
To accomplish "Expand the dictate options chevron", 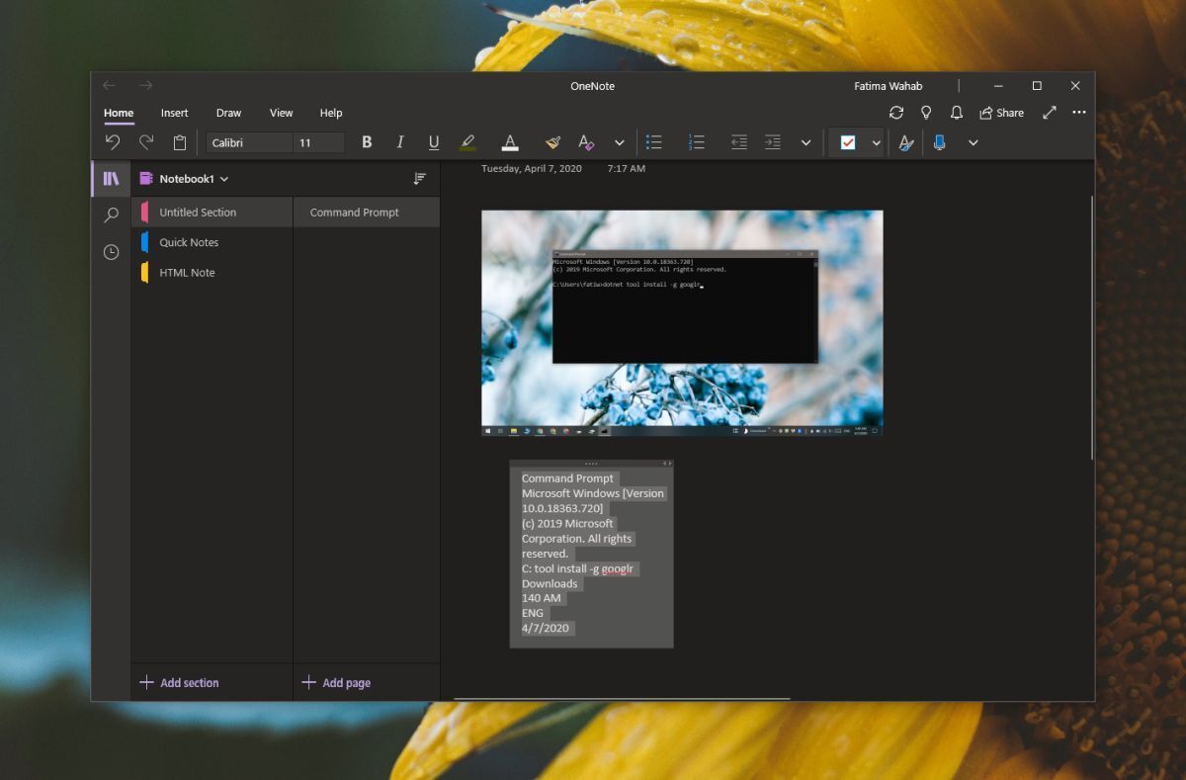I will pyautogui.click(x=973, y=142).
